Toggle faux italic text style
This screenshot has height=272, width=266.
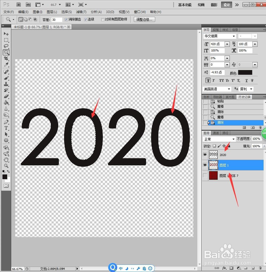(214, 80)
